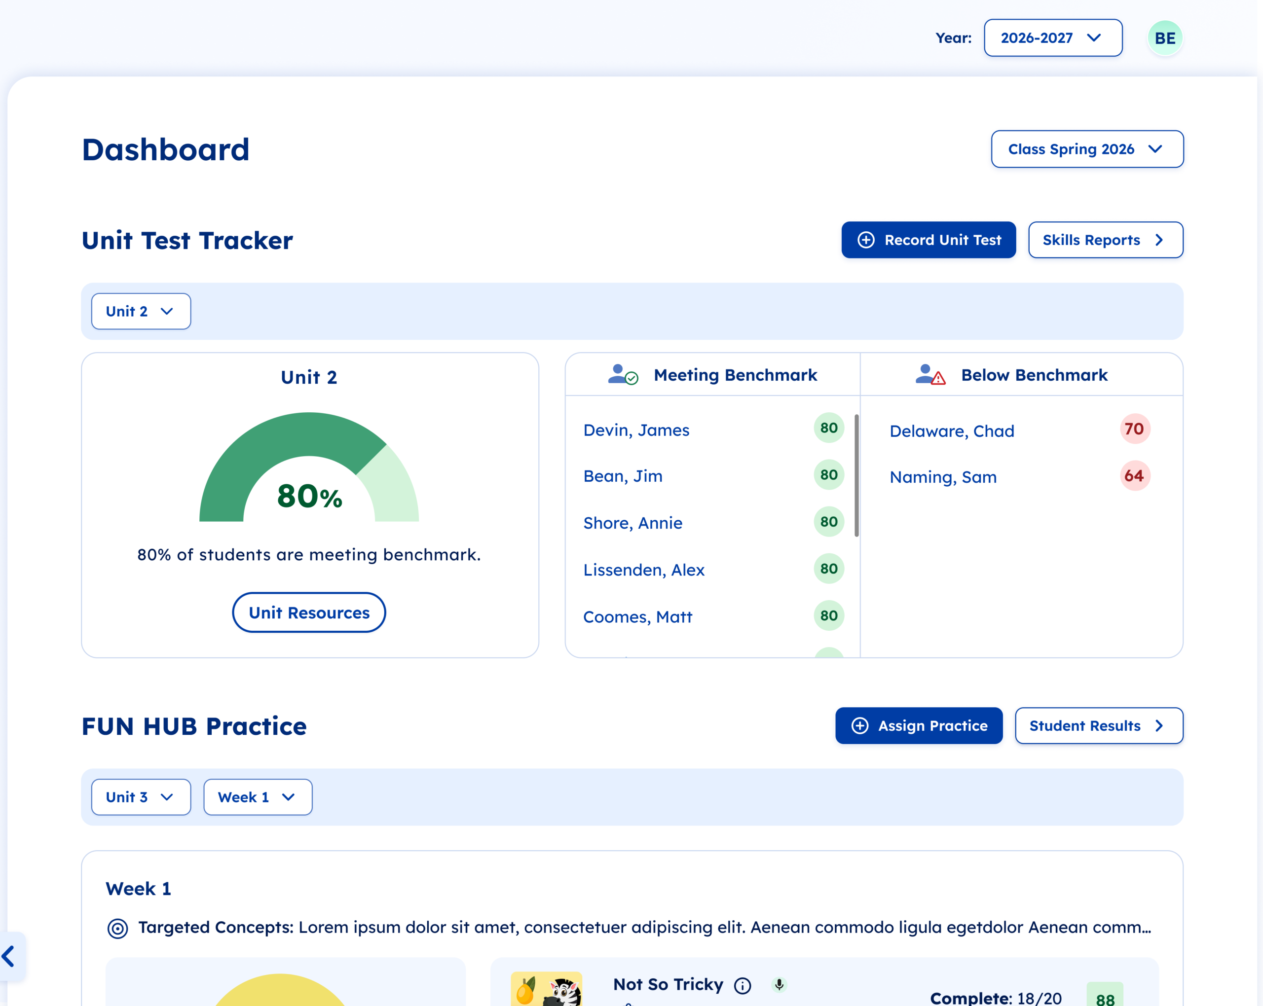Click the microphone icon beside Not So Tricky
The height and width of the screenshot is (1006, 1263).
[x=779, y=985]
